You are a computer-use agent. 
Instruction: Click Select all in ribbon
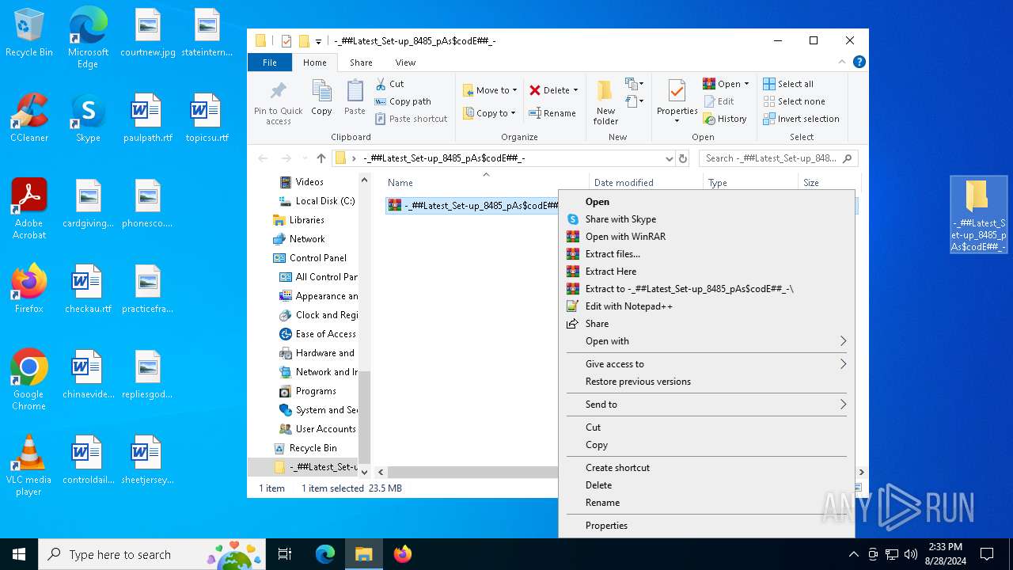[x=788, y=84]
